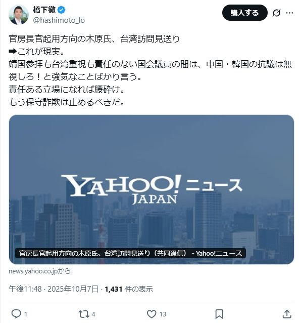This screenshot has height=323, width=300.
Task: Like the post with the heart icon
Action: point(152,314)
